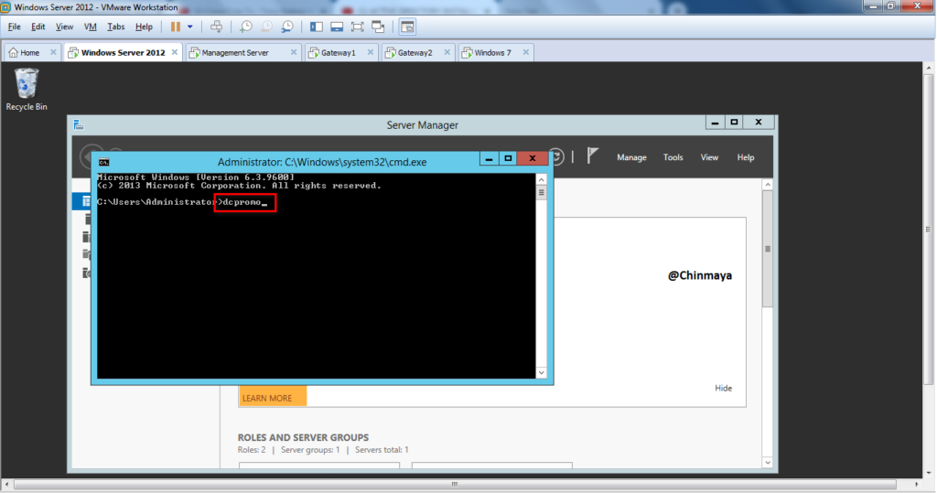Screen dimensions: 937x493
Task: Click the cmd window scrollbar thumb
Action: click(x=542, y=193)
